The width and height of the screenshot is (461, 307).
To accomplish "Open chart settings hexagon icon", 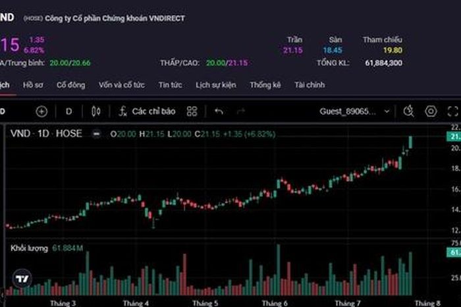I will click(431, 111).
